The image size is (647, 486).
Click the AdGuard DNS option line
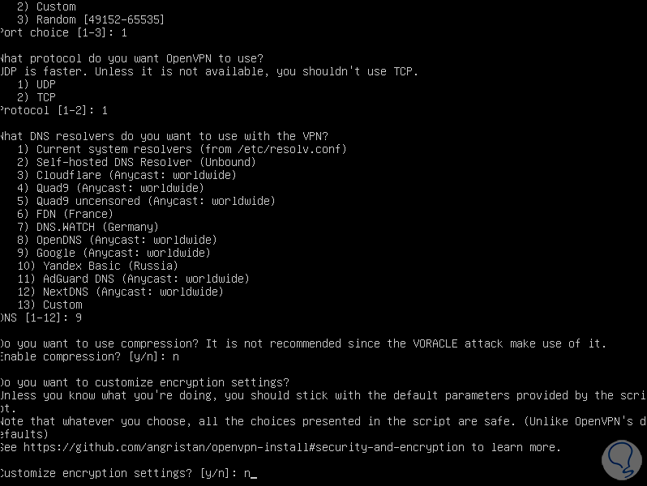pyautogui.click(x=133, y=279)
